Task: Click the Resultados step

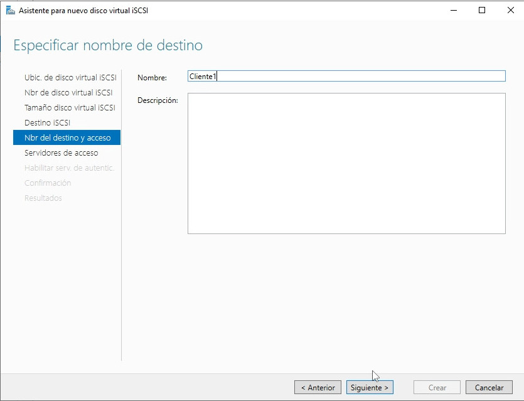Action: point(43,198)
